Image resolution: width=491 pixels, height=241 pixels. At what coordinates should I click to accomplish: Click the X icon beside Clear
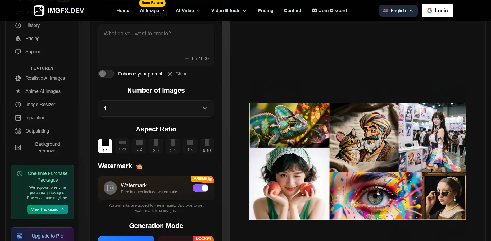170,74
